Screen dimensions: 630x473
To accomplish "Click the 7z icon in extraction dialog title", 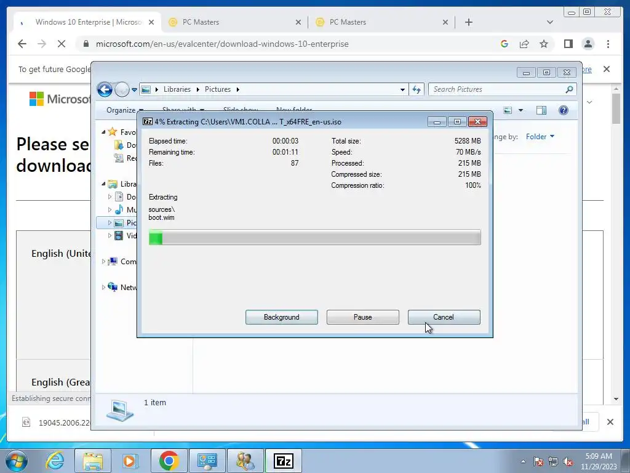I will click(148, 121).
